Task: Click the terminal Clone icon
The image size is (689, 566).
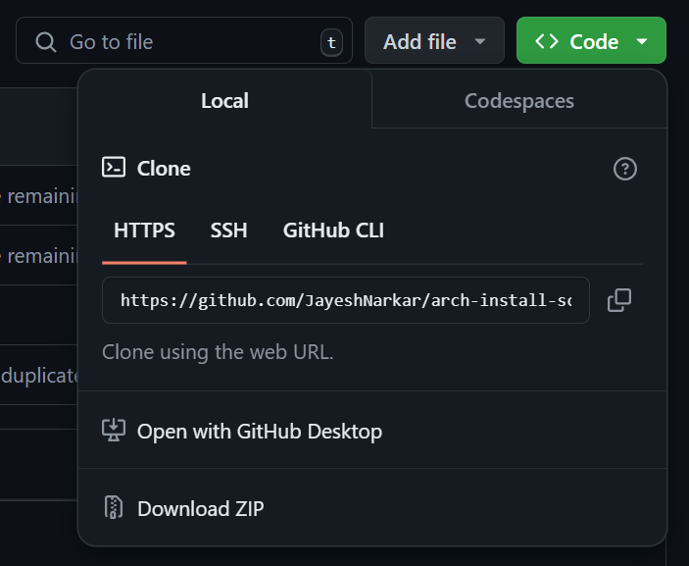Action: [114, 168]
